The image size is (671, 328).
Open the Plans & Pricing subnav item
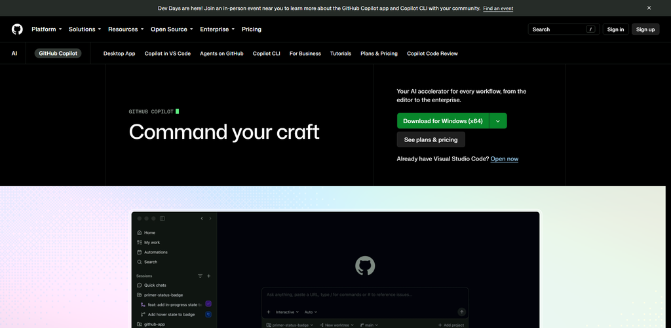[x=379, y=54]
